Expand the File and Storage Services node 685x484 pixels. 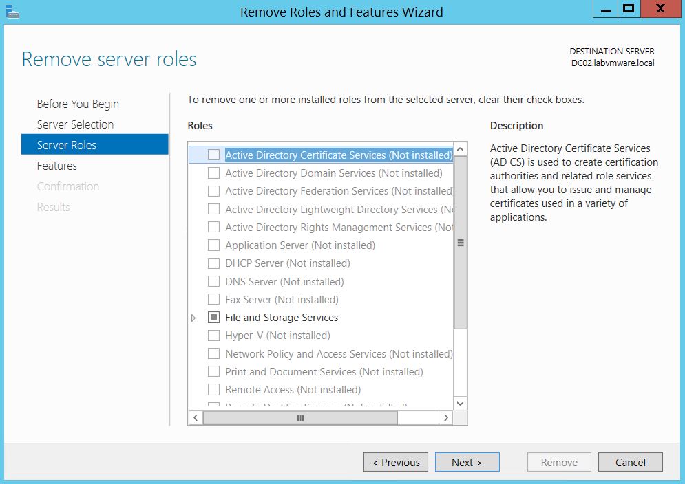coord(193,318)
